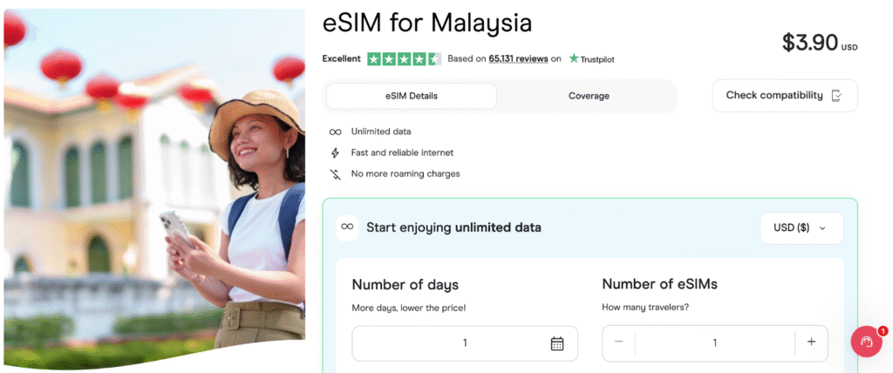Screen dimensions: 893x373
Task: Click the no roaming charges icon
Action: coord(335,173)
